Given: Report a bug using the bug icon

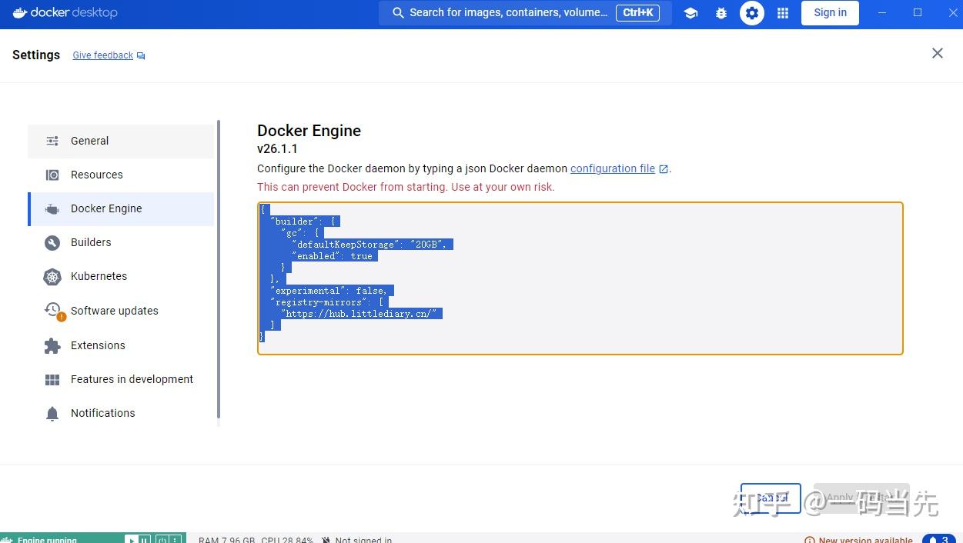Looking at the screenshot, I should coord(721,13).
